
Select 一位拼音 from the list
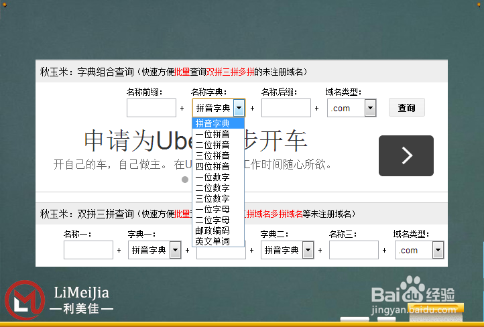tap(219, 134)
